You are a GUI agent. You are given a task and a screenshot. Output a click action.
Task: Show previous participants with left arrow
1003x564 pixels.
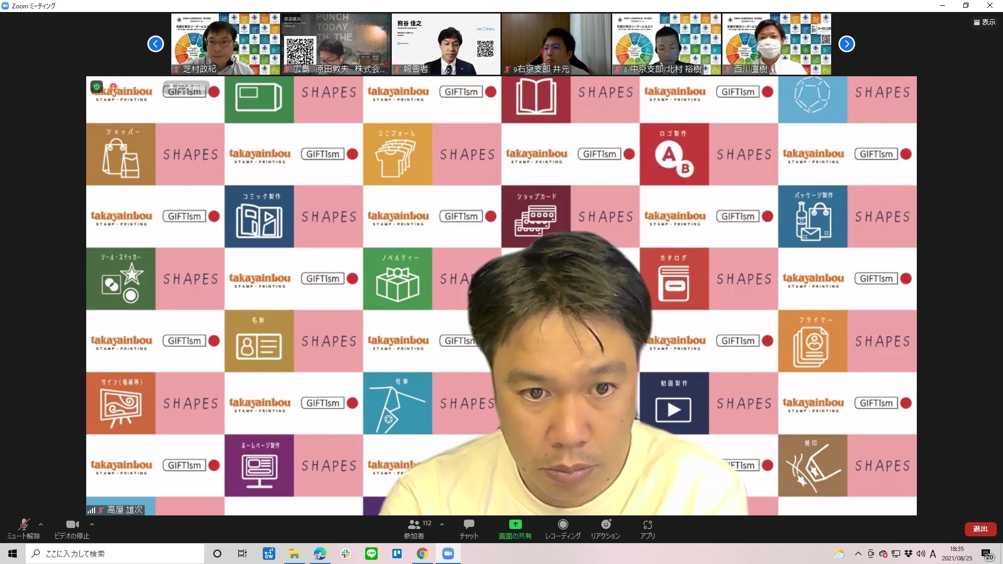156,44
